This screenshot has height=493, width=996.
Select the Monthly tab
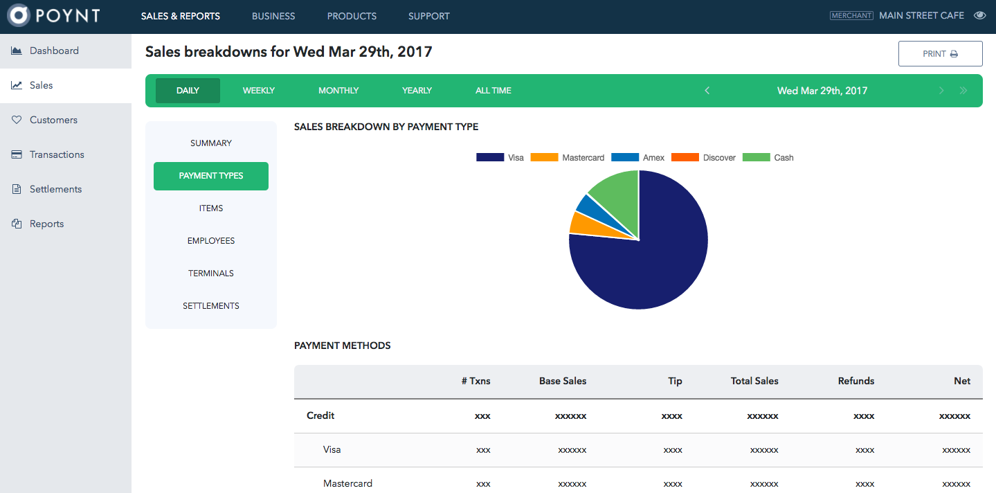[x=338, y=91]
